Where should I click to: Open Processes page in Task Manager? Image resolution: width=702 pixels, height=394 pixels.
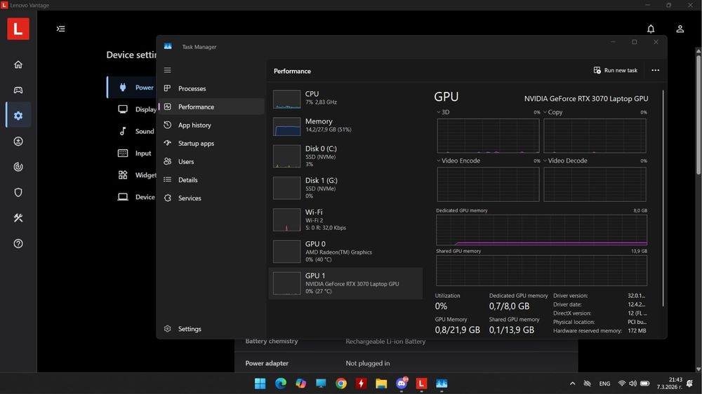pos(211,88)
